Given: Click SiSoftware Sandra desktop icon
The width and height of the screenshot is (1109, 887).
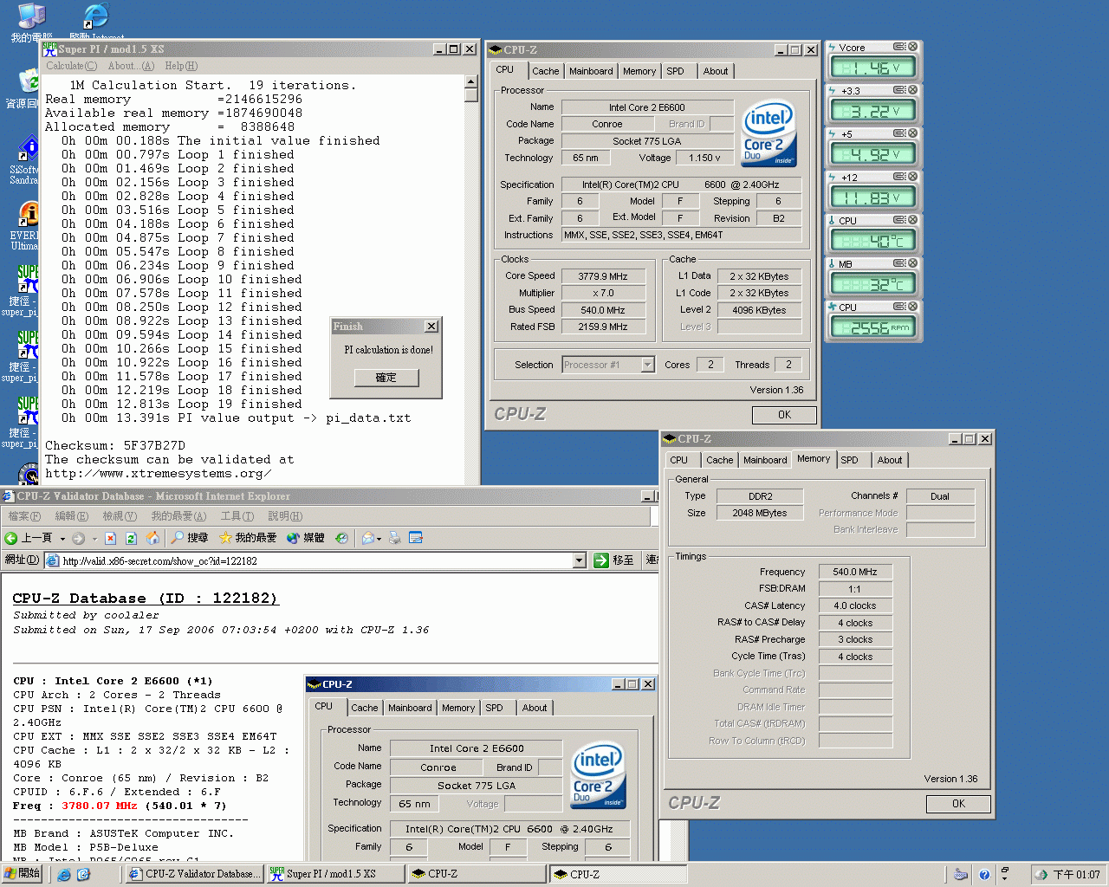Looking at the screenshot, I should pyautogui.click(x=29, y=149).
